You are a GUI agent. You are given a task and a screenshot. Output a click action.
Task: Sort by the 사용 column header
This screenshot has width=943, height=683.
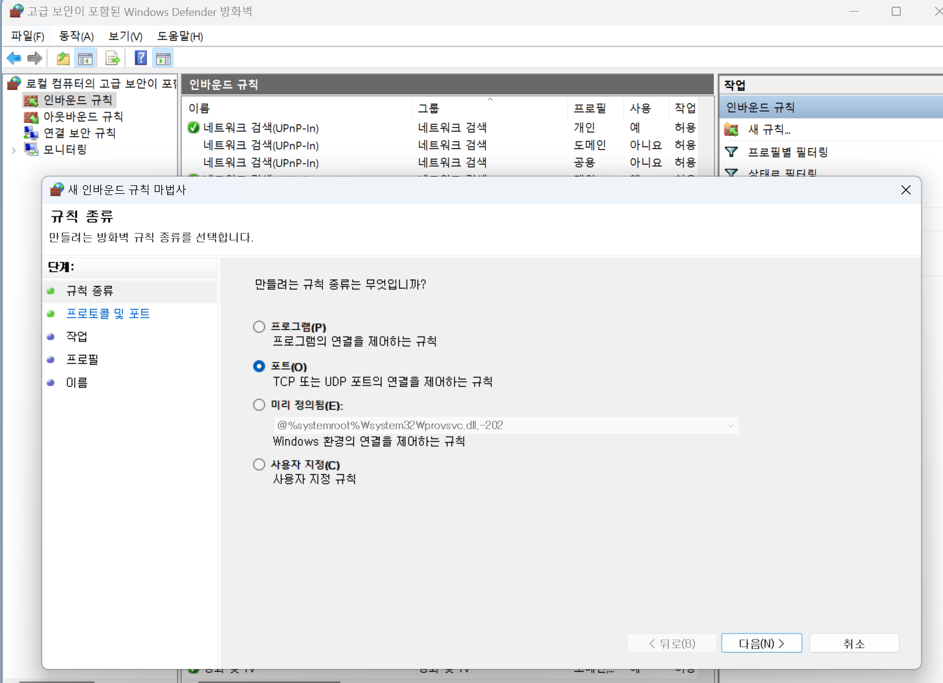(x=646, y=108)
